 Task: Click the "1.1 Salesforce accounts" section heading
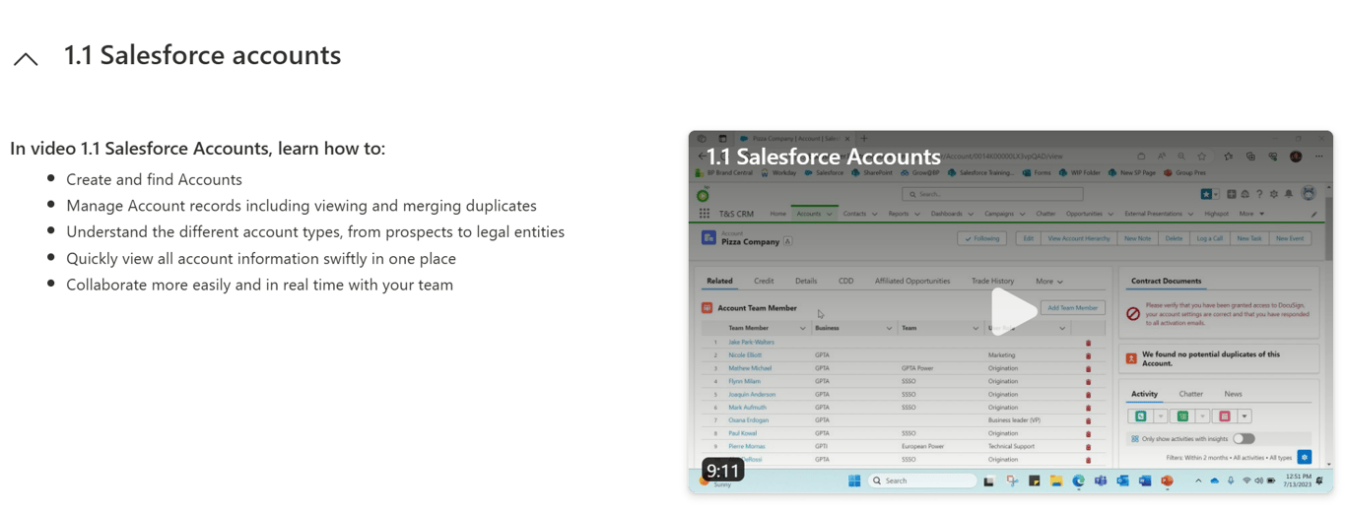point(202,55)
